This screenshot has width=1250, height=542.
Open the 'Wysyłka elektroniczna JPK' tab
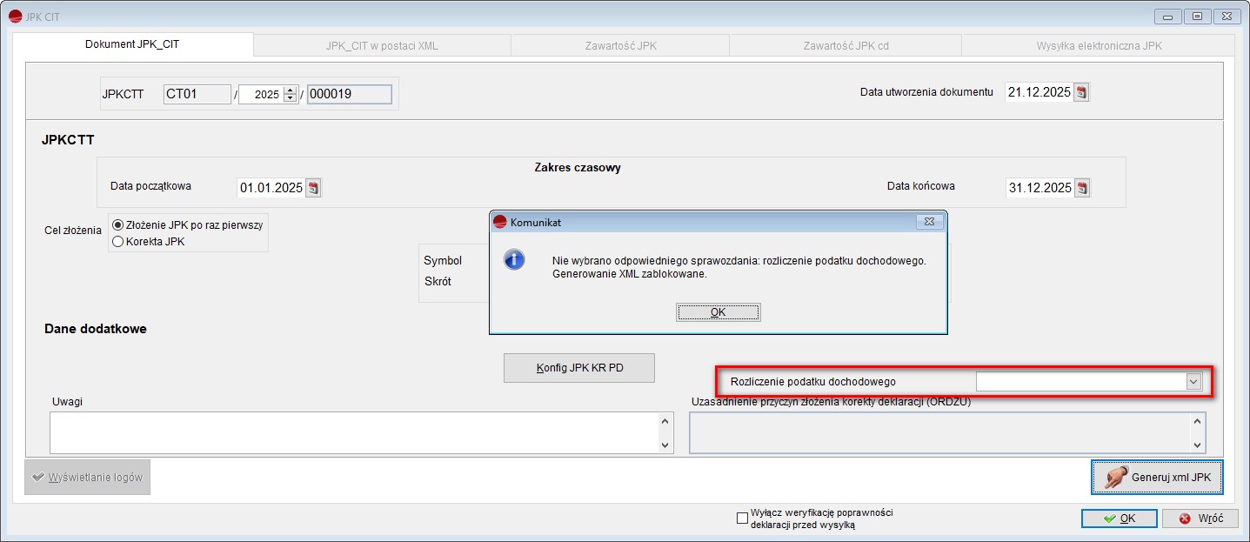click(1098, 45)
